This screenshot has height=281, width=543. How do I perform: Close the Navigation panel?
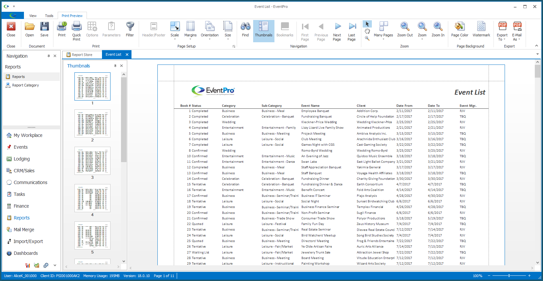[x=55, y=56]
